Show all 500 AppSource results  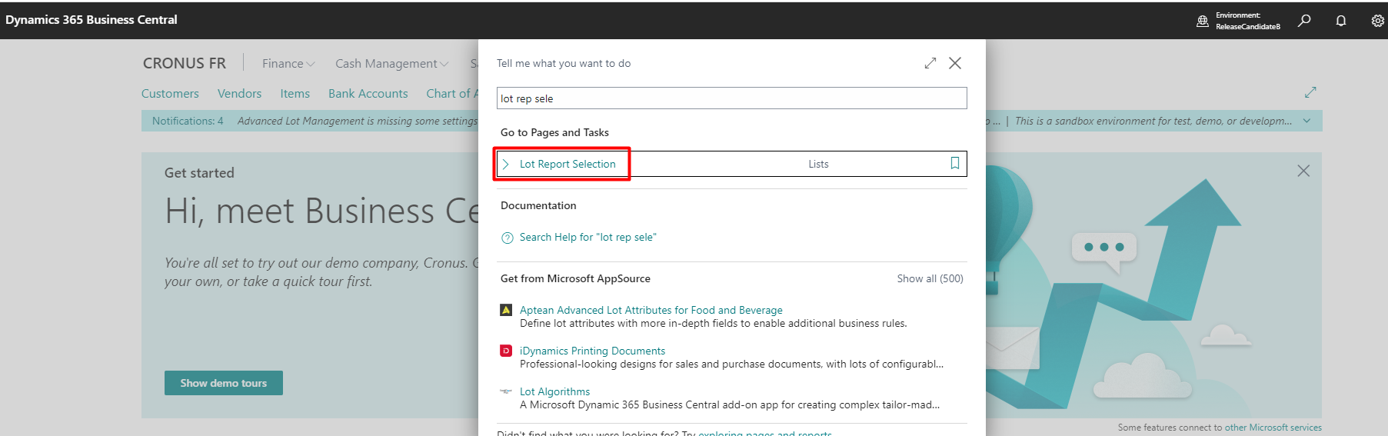click(930, 278)
